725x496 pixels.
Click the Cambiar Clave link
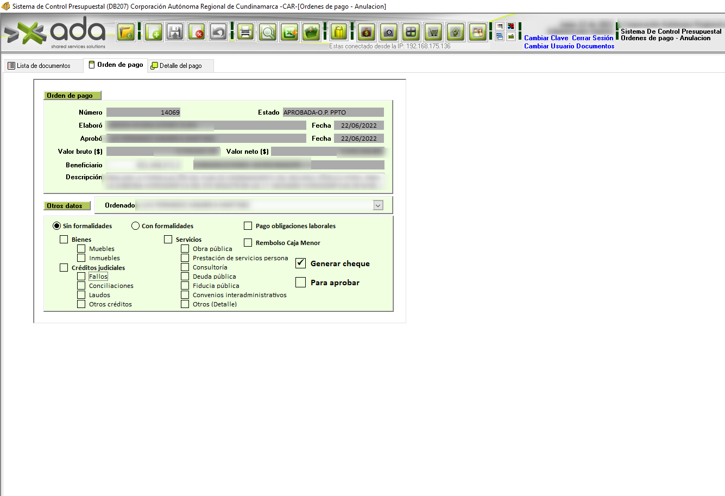(x=546, y=38)
